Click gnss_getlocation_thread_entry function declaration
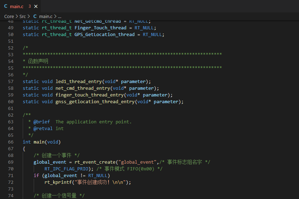 click(95, 102)
